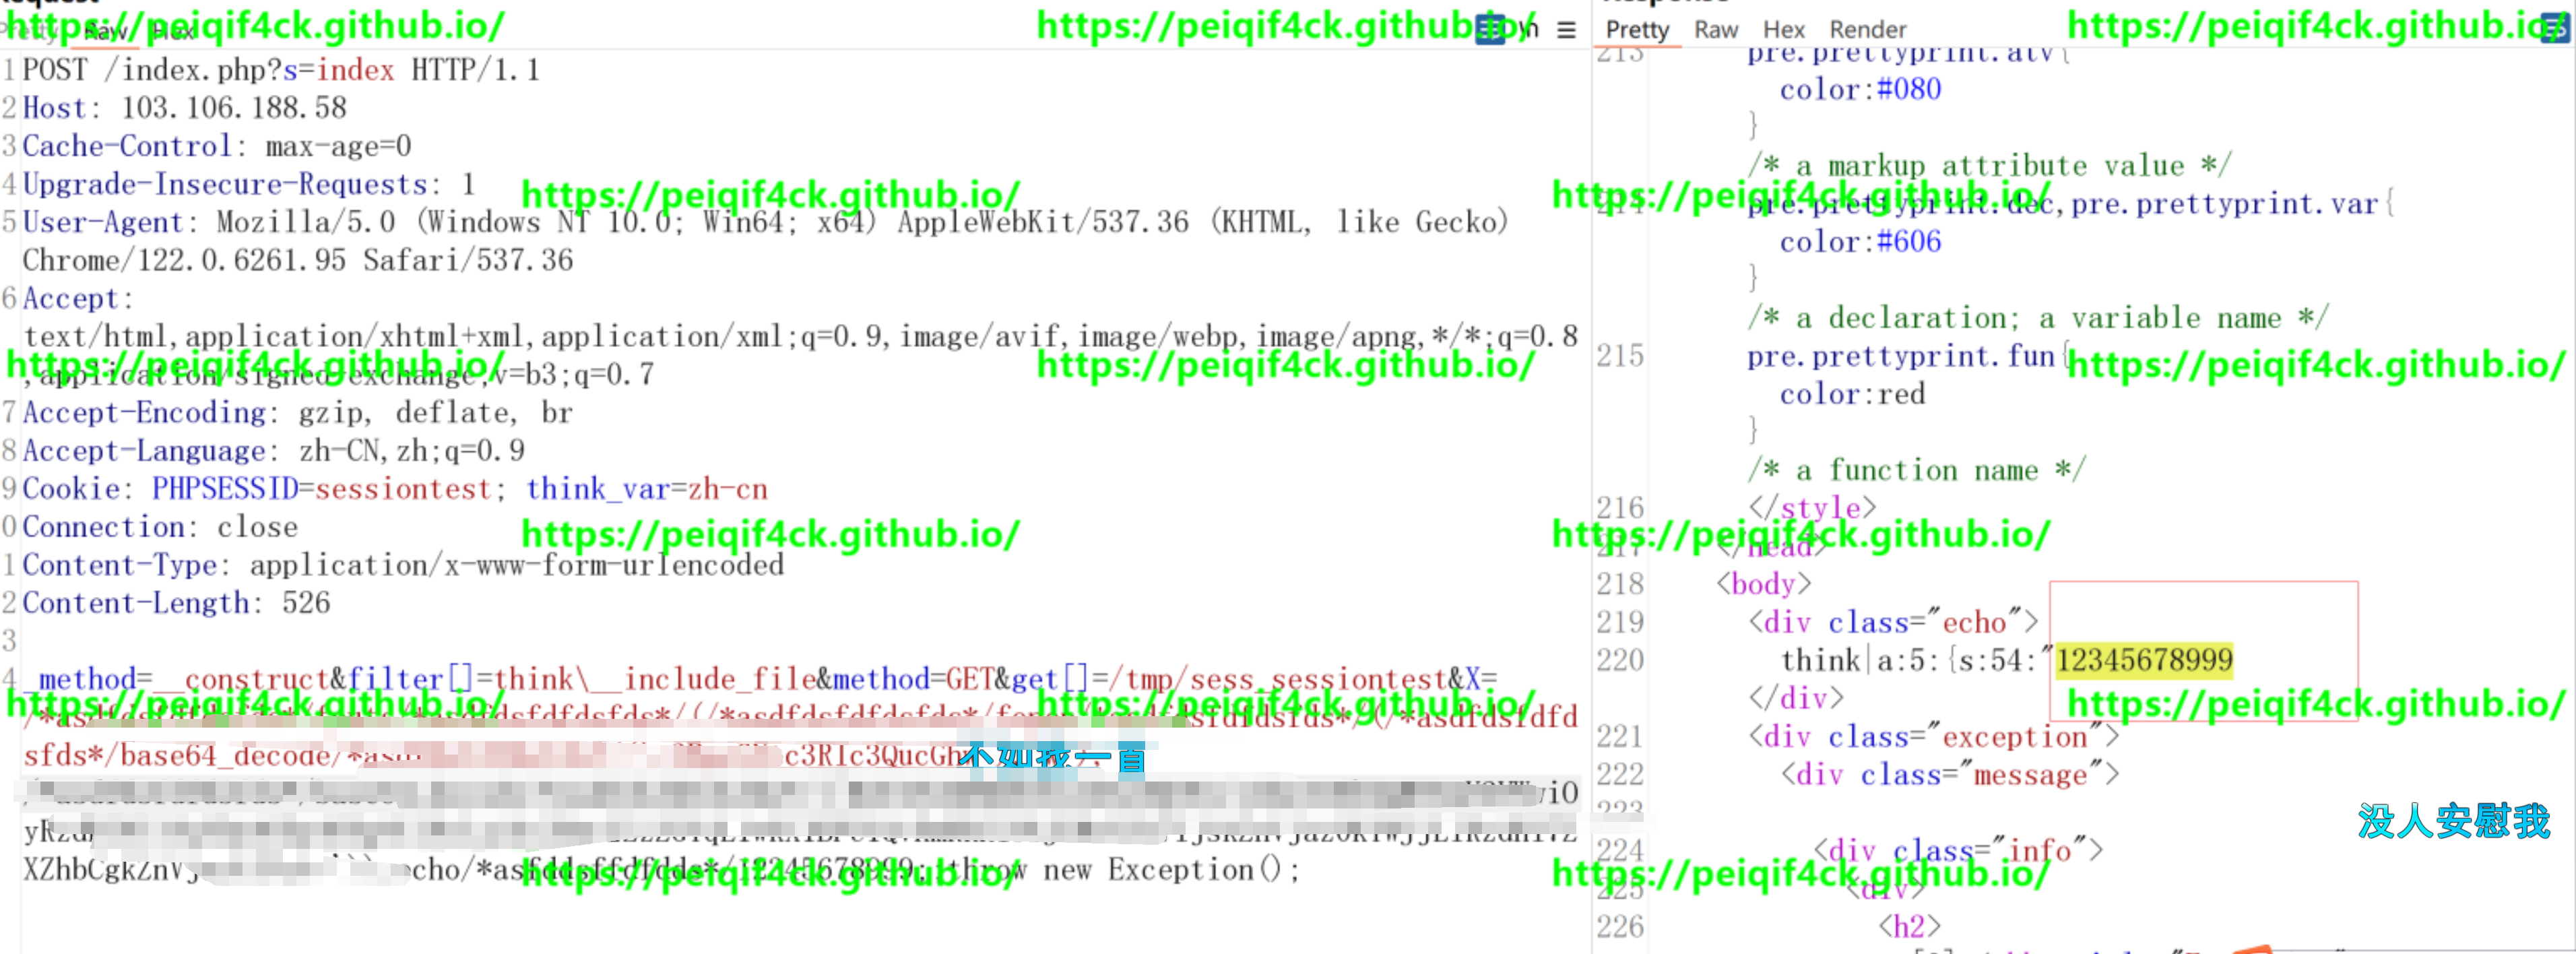Viewport: 2576px width, 954px height.
Task: Click '</div>' closing tag below line 220
Action: click(x=1796, y=698)
